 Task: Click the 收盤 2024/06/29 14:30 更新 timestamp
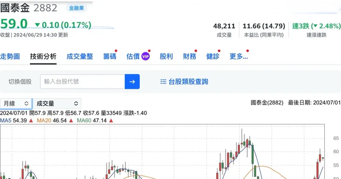tap(34, 35)
